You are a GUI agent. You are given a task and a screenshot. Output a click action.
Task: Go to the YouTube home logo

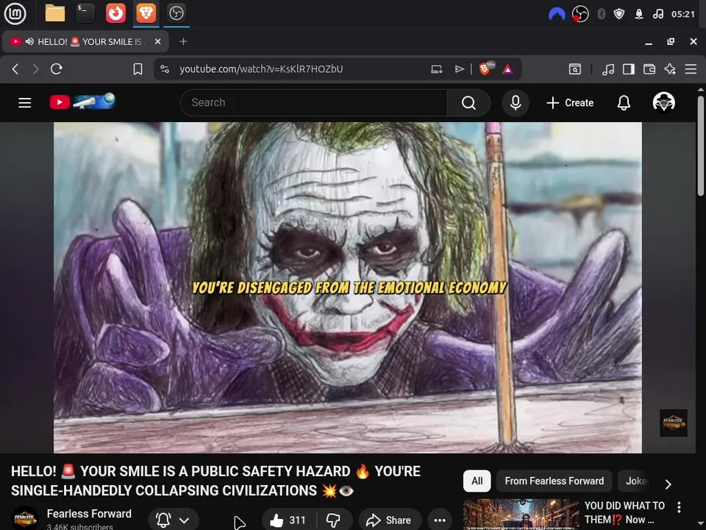click(82, 102)
